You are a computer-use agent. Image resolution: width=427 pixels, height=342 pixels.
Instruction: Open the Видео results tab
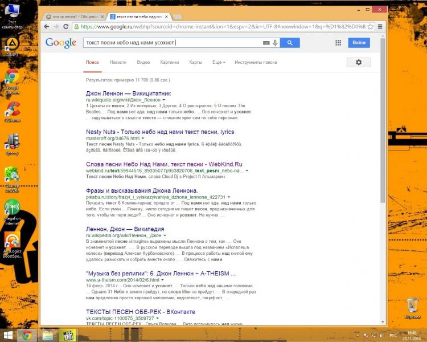click(143, 62)
